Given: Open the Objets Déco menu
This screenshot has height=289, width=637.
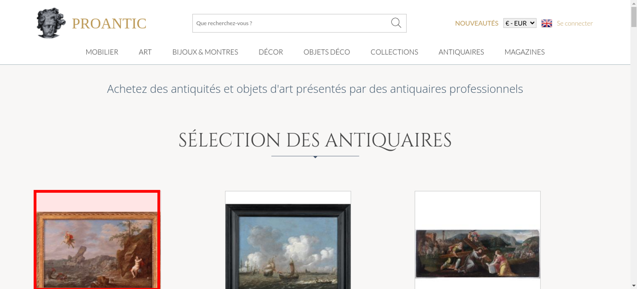Looking at the screenshot, I should pyautogui.click(x=327, y=52).
